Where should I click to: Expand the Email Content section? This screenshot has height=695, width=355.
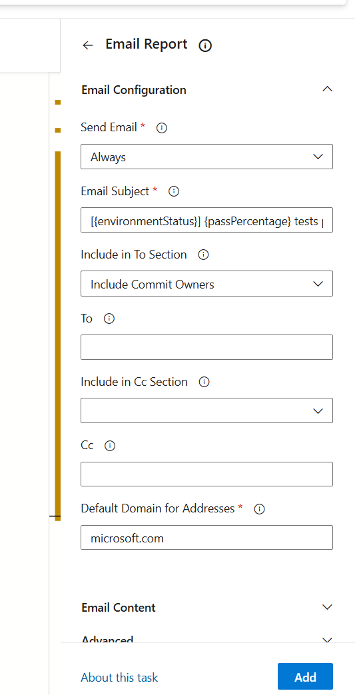[x=327, y=607]
